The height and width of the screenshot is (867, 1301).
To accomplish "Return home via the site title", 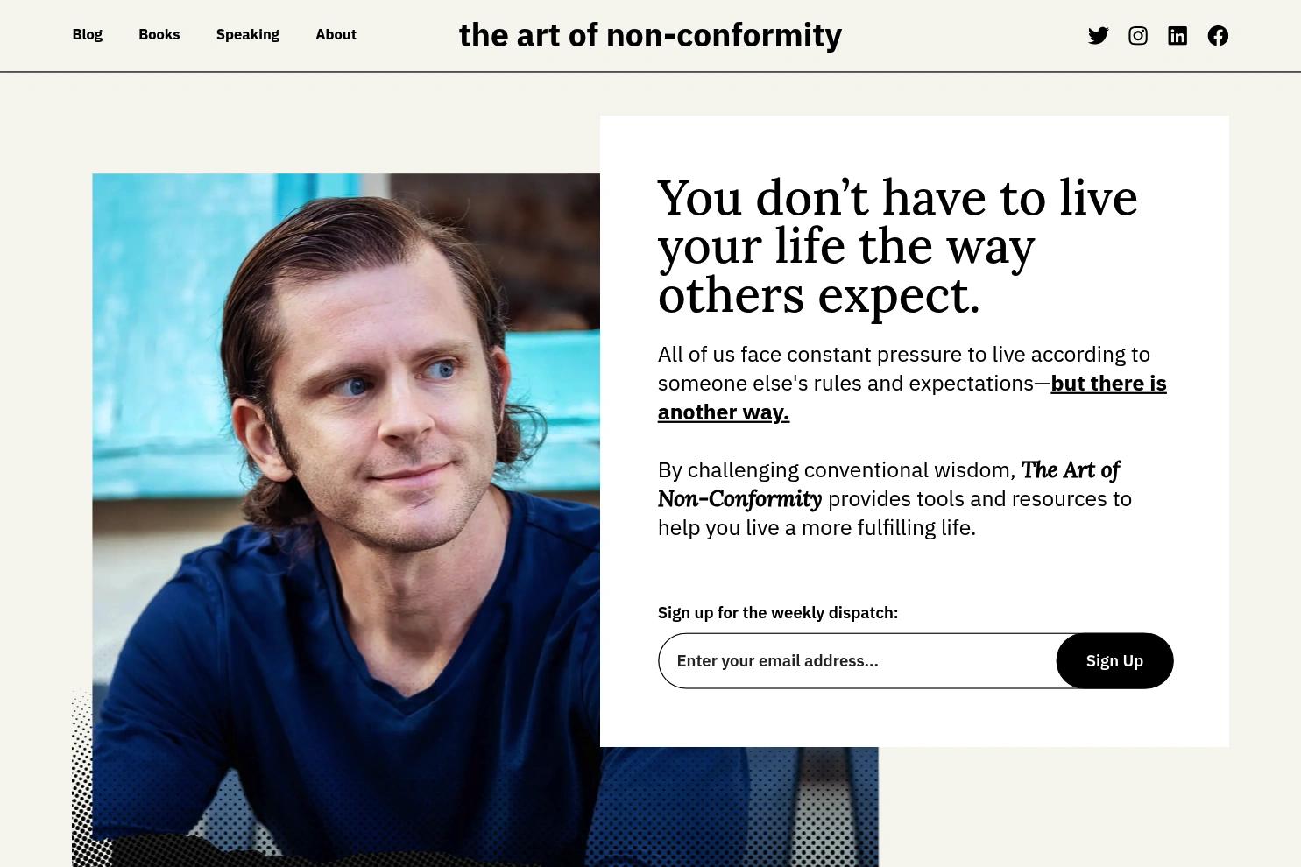I will [650, 35].
